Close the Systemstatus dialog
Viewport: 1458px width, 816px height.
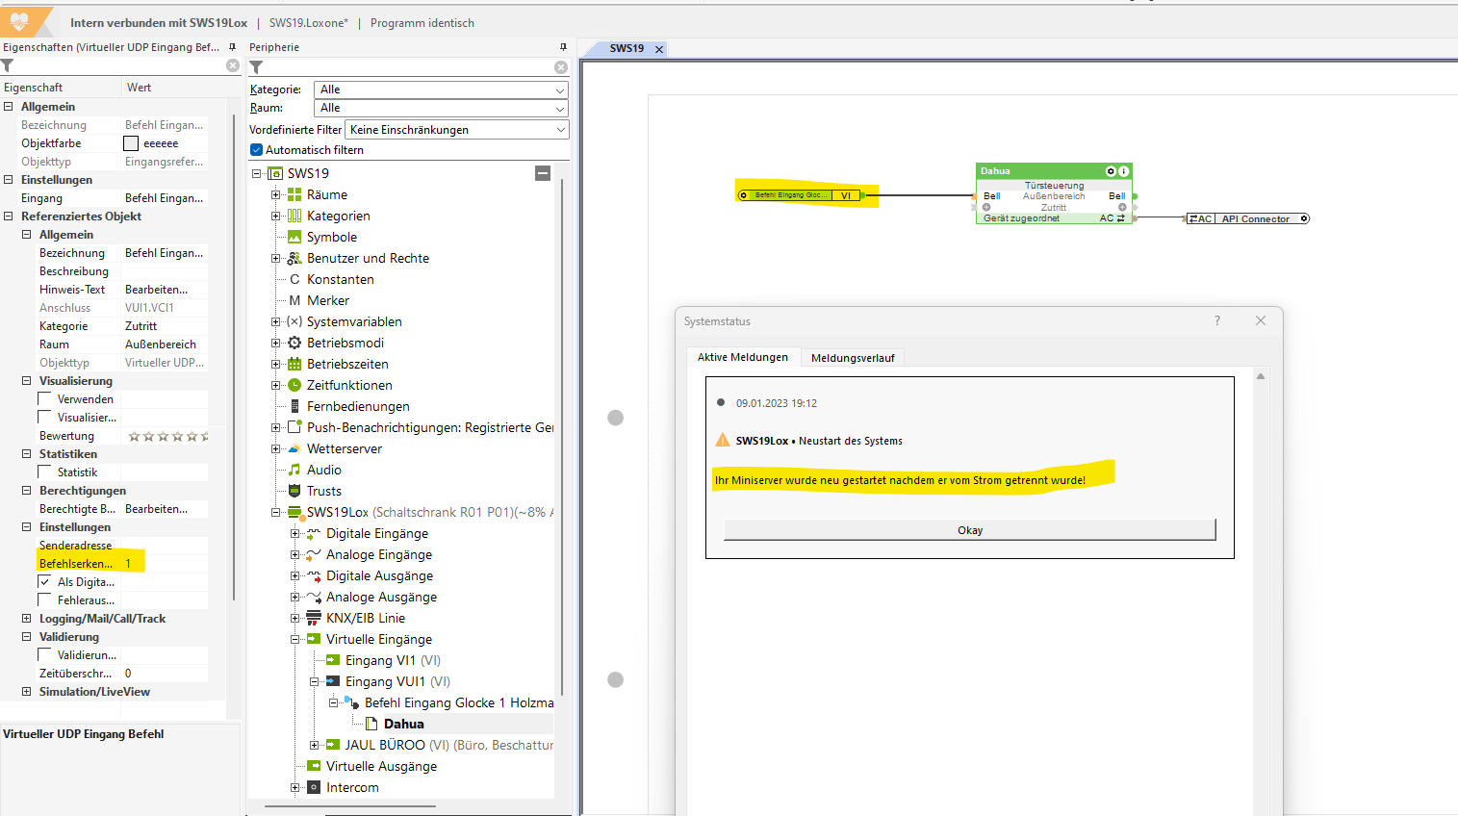point(1261,320)
